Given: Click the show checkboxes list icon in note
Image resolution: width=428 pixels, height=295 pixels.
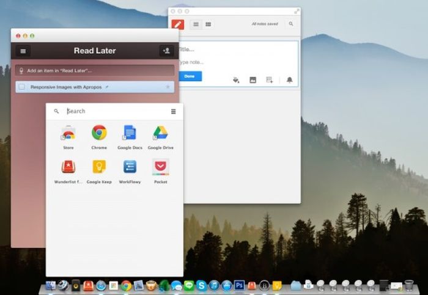Looking at the screenshot, I should (270, 80).
